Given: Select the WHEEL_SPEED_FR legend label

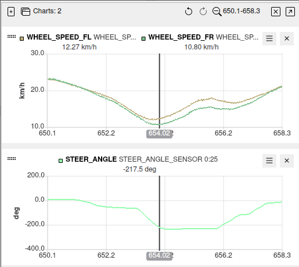Looking at the screenshot, I should 181,37.
